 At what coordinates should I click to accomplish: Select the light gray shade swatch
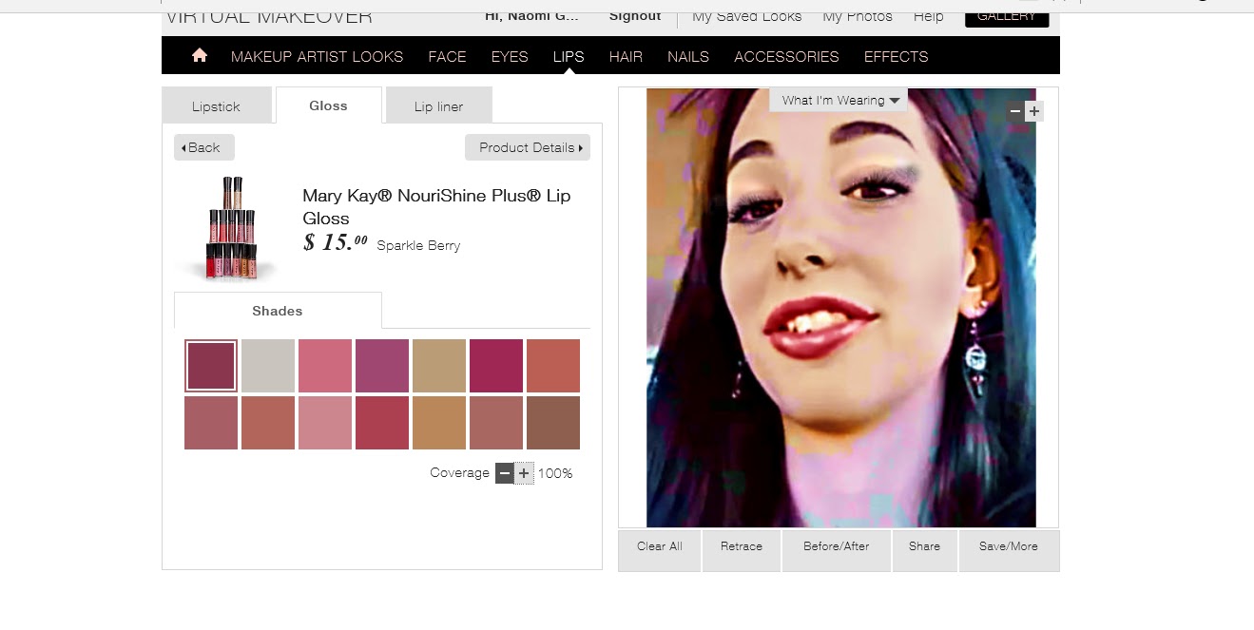coord(268,366)
